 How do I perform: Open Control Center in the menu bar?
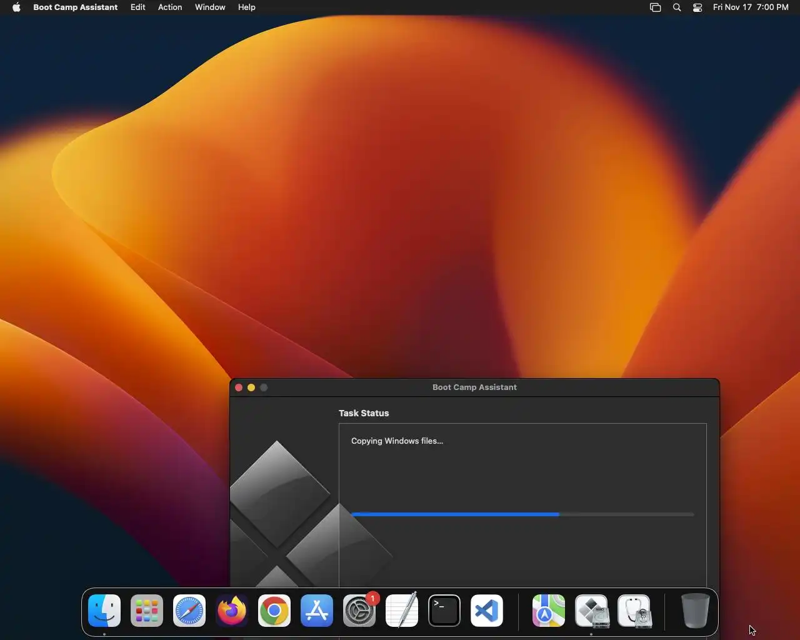697,7
